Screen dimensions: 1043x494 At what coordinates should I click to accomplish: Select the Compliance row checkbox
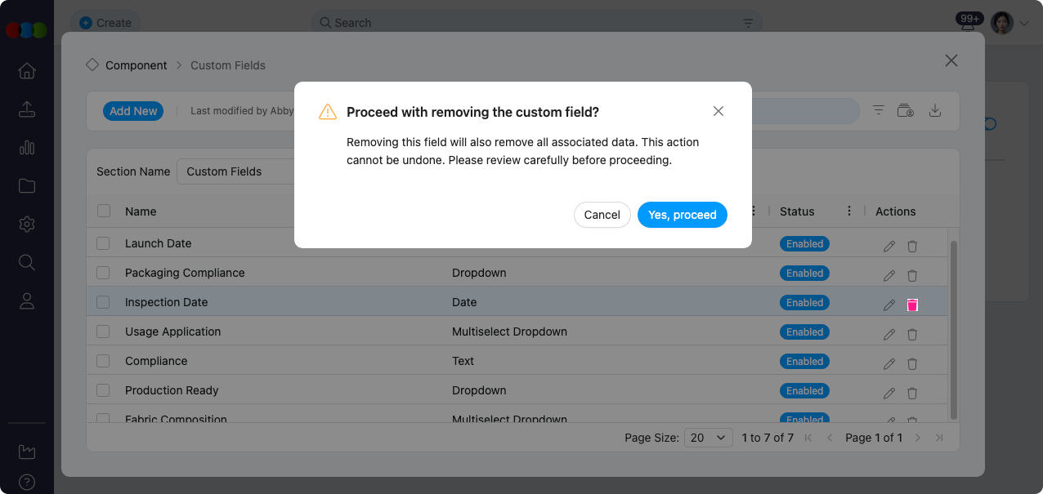[103, 361]
